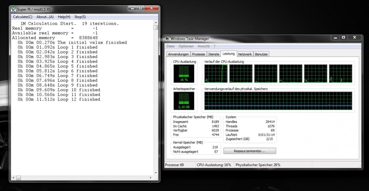
Task: Switch to the Benutzer tab
Action: pos(261,54)
